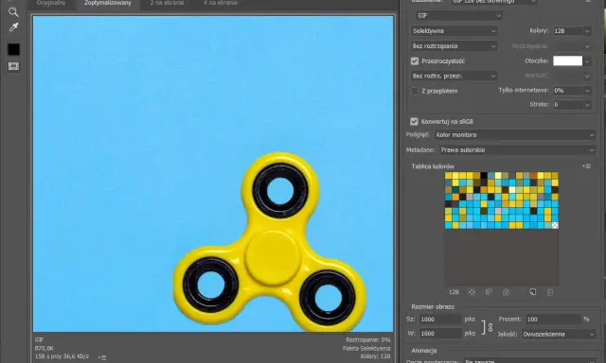Click map selected colors to transparent icon

click(x=472, y=292)
